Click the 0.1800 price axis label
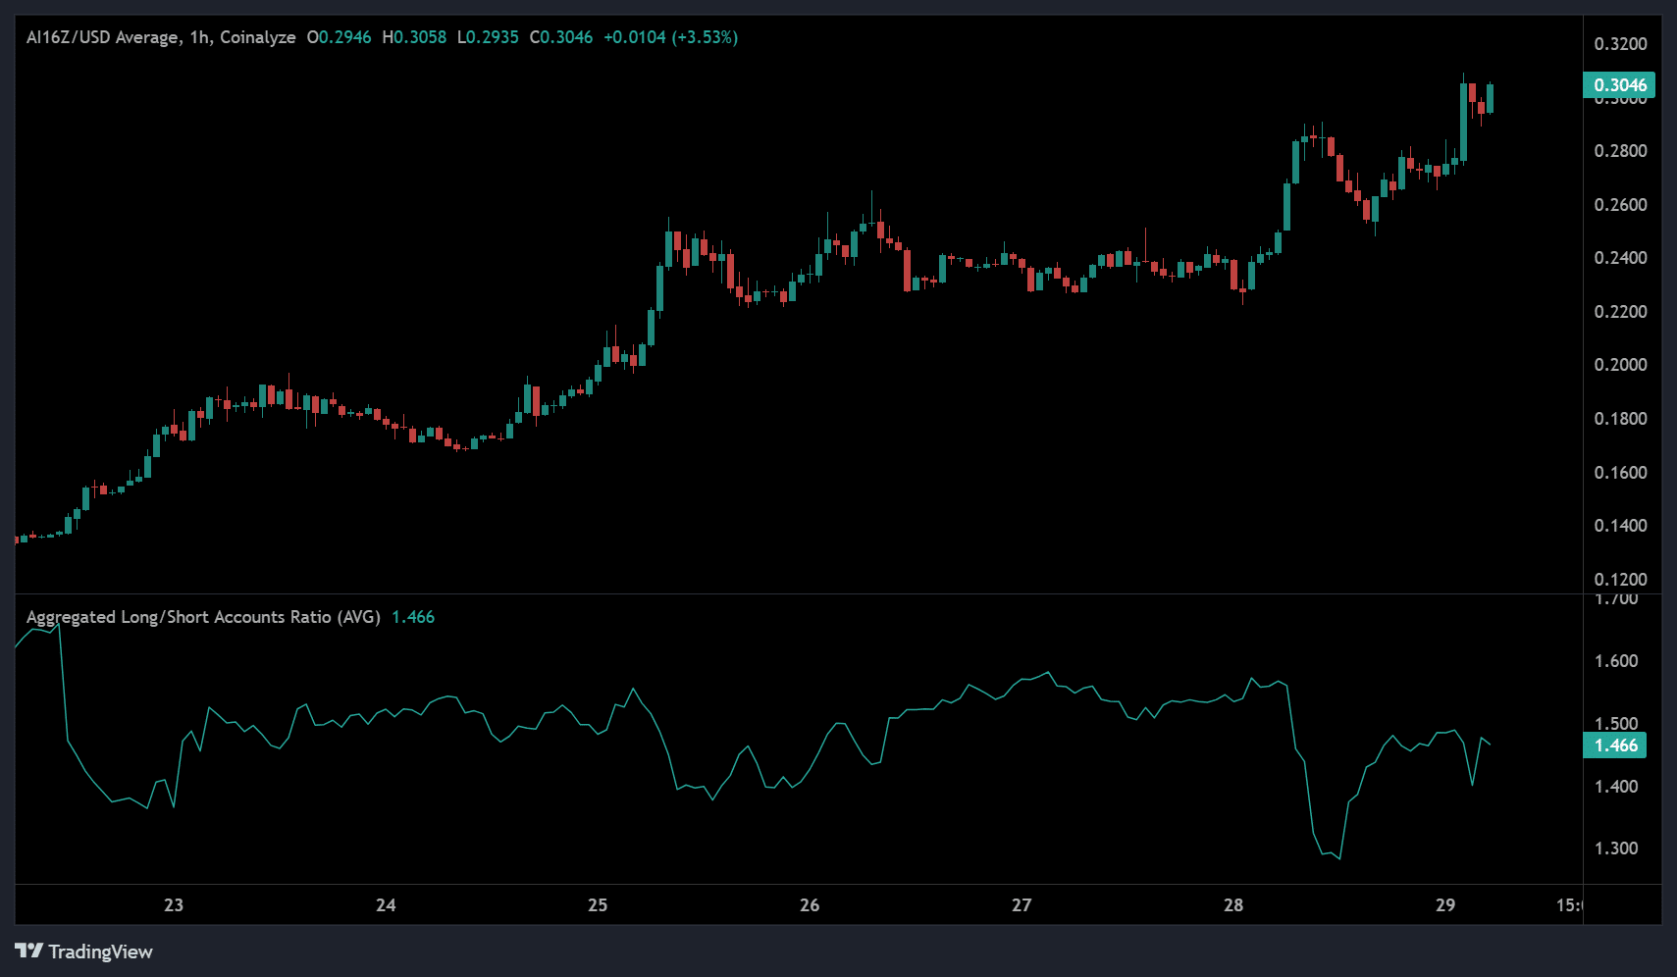The height and width of the screenshot is (977, 1677). 1620,419
